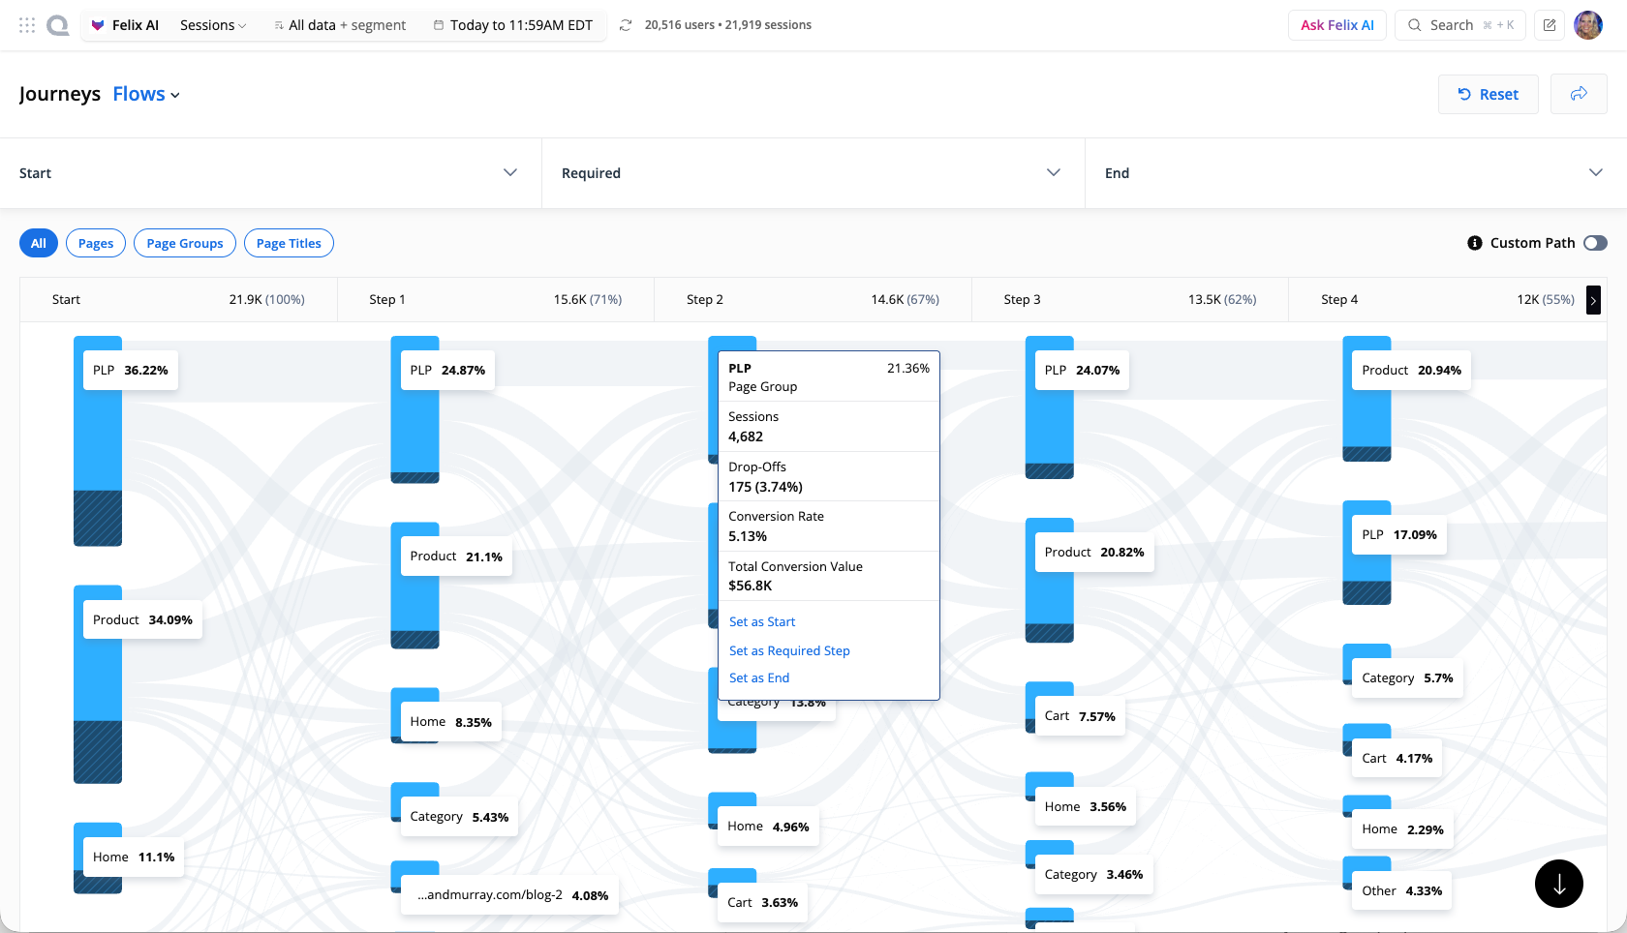Select Step 1 Product 21.1% node
This screenshot has width=1627, height=933.
coord(456,557)
